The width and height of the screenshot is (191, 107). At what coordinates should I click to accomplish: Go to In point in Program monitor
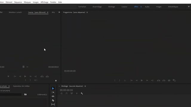(132, 81)
